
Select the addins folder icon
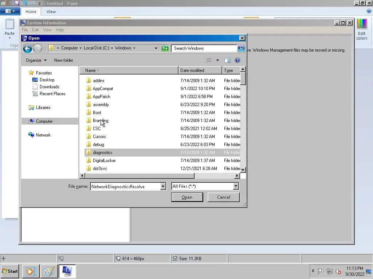point(89,80)
